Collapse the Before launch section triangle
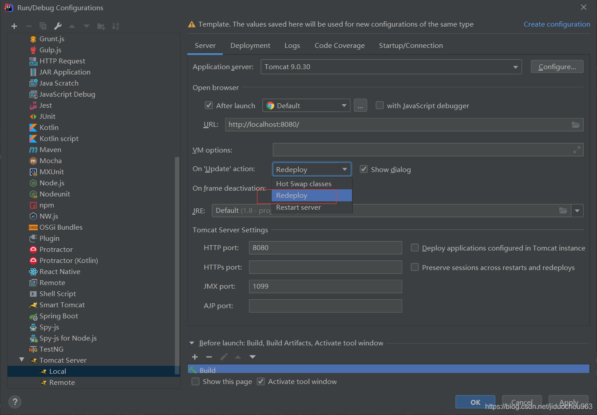597x415 pixels. 192,343
